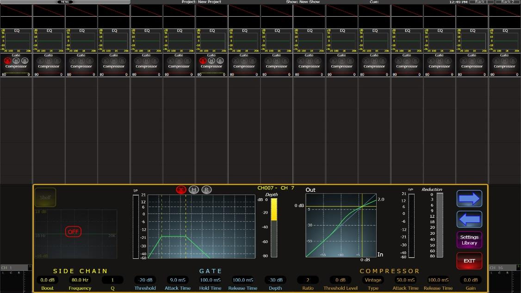Click the gate envelope graph
Screen dimensions: 521x293
[x=201, y=226]
